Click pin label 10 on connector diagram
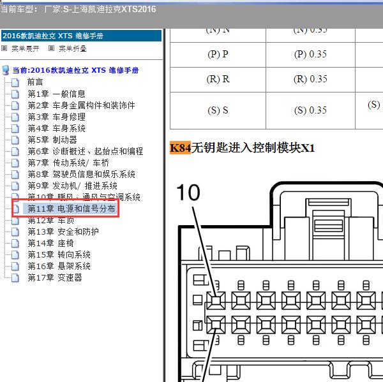Viewport: 383px width, 382px height. click(x=188, y=193)
